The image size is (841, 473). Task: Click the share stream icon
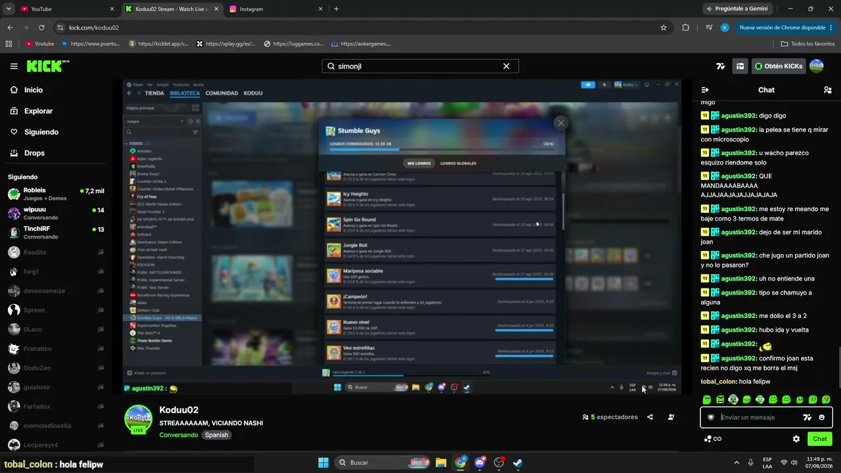click(650, 417)
